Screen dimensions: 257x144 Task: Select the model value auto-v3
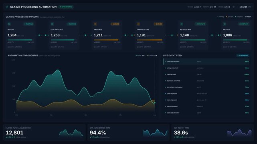click(227, 7)
